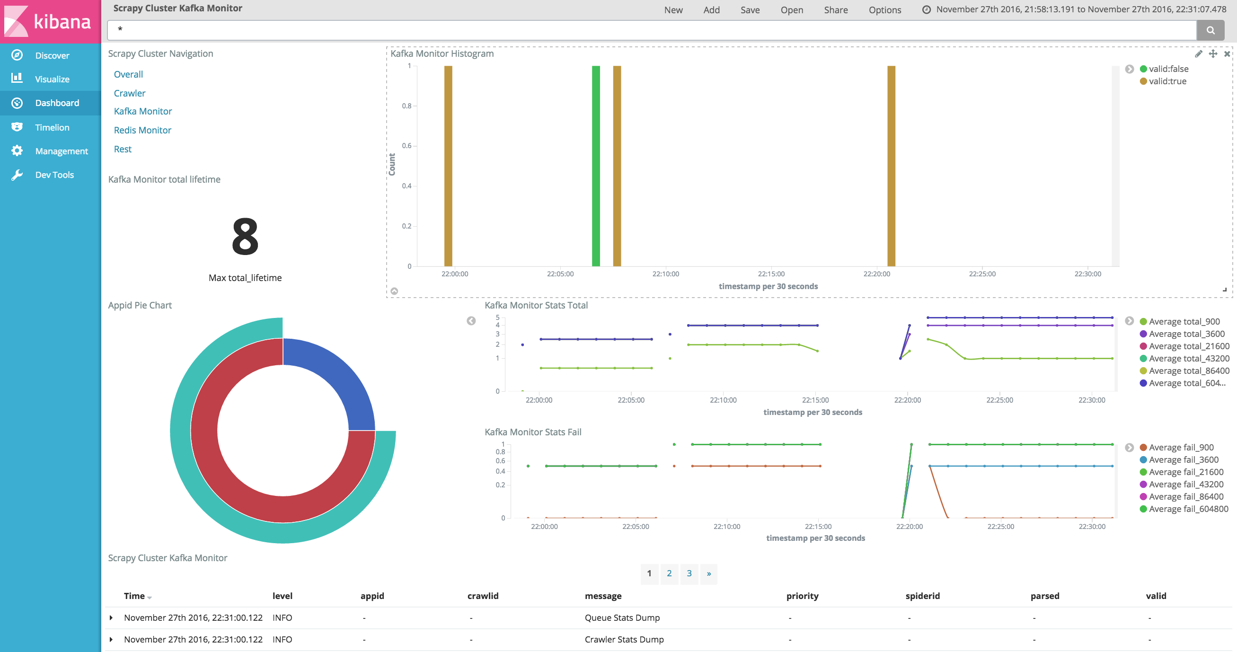Image resolution: width=1237 pixels, height=652 pixels.
Task: Collapse the Stats Fail chart legend
Action: pos(1130,448)
